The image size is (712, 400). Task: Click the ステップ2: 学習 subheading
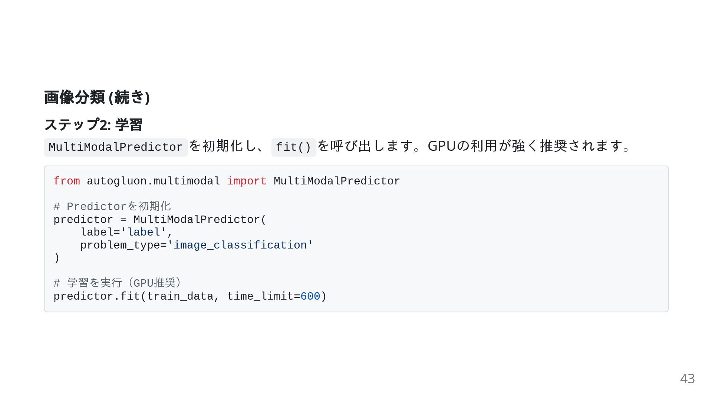(93, 125)
